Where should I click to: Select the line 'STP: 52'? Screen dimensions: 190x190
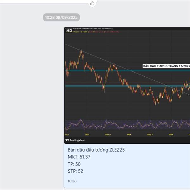click(75, 171)
